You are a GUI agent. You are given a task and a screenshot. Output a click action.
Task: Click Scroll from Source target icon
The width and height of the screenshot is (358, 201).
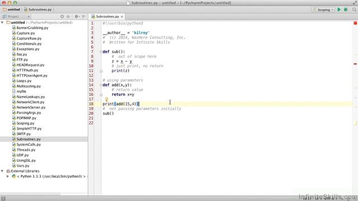(x=62, y=16)
